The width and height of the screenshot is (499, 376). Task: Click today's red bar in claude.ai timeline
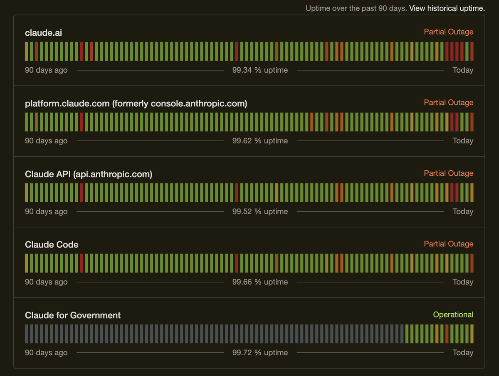(x=472, y=52)
